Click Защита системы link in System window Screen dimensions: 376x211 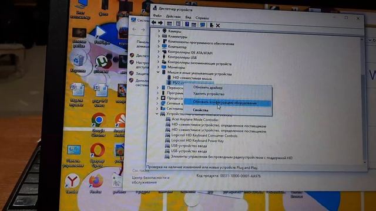pyautogui.click(x=142, y=73)
